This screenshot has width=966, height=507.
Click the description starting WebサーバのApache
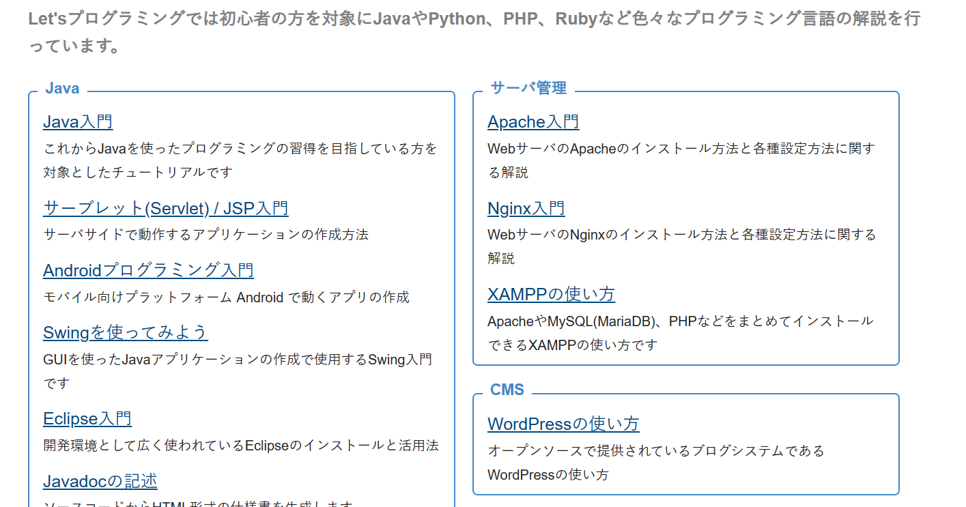pos(681,160)
